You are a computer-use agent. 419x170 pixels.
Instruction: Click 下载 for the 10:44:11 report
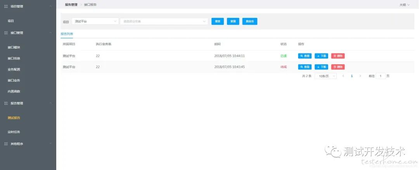322,56
